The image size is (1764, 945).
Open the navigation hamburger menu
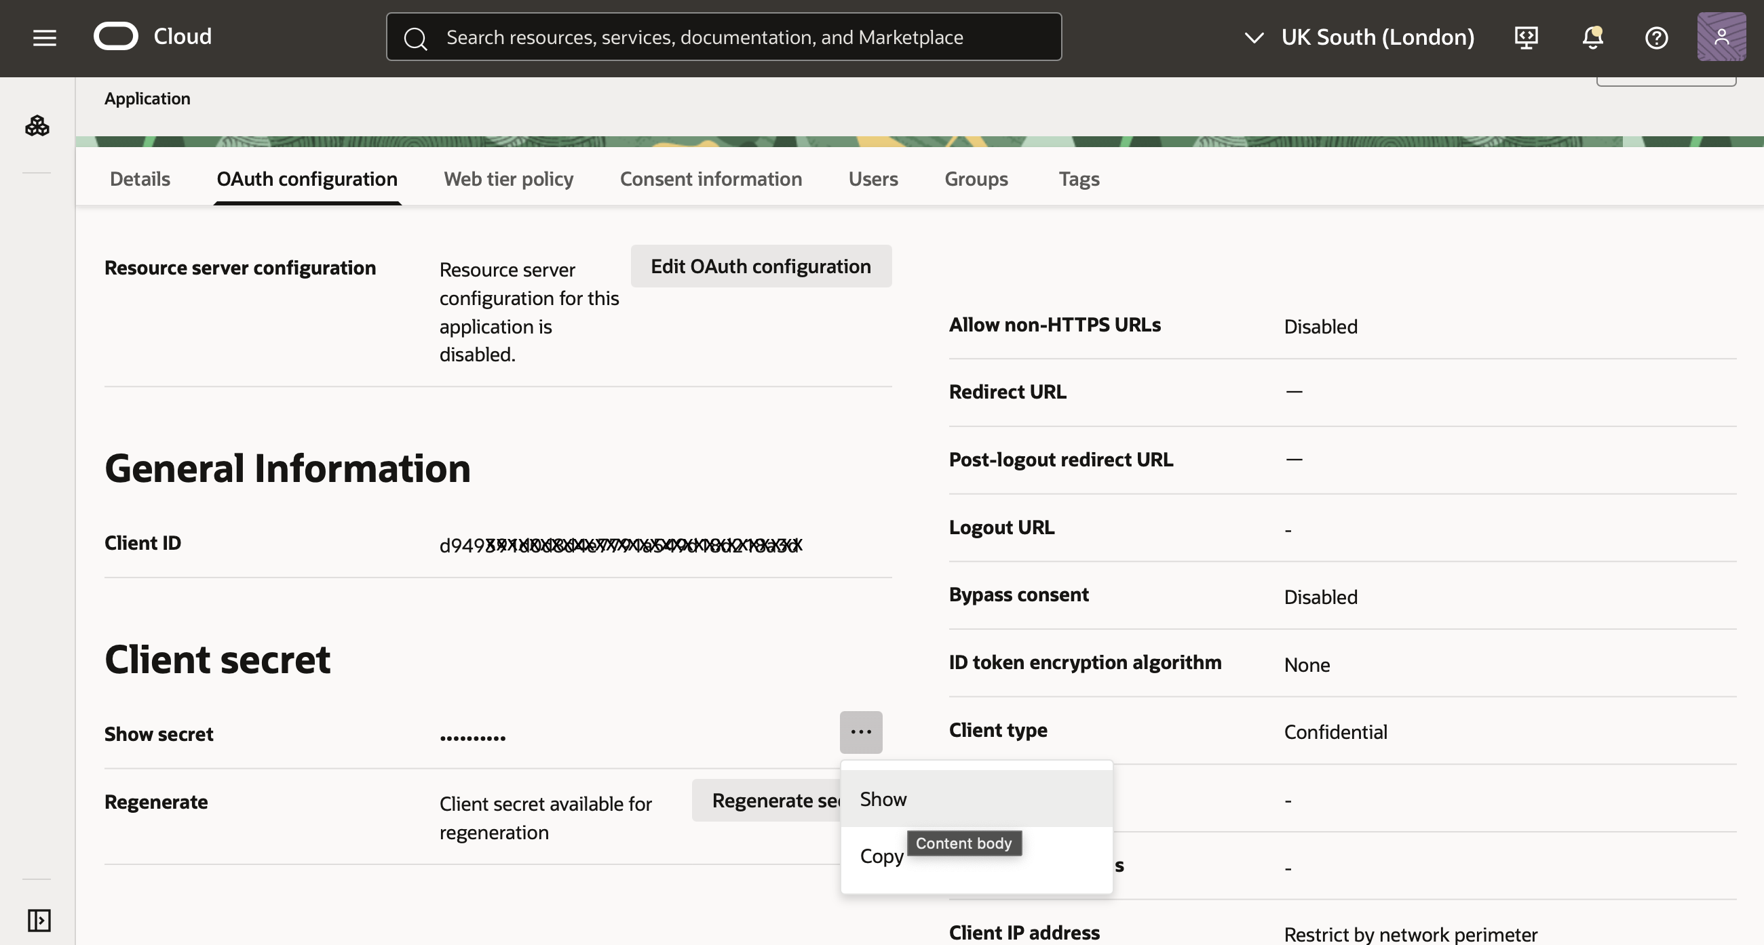pyautogui.click(x=44, y=38)
